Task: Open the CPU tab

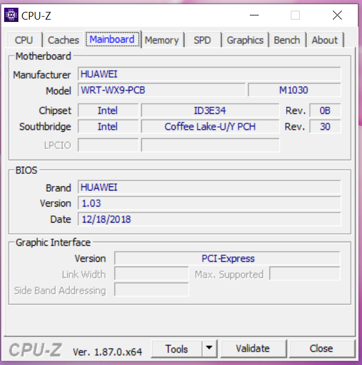Action: click(24, 40)
